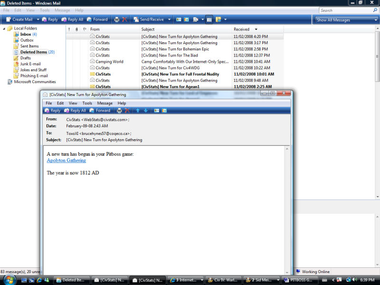Open the Create Mail dropdown arrow

click(x=37, y=19)
